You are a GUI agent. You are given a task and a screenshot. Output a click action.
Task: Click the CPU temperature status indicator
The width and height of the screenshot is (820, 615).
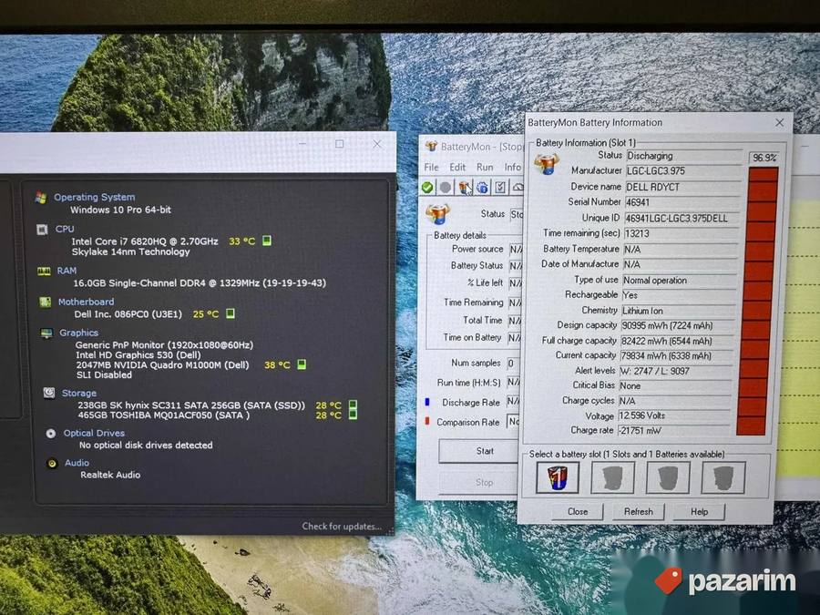coord(267,241)
